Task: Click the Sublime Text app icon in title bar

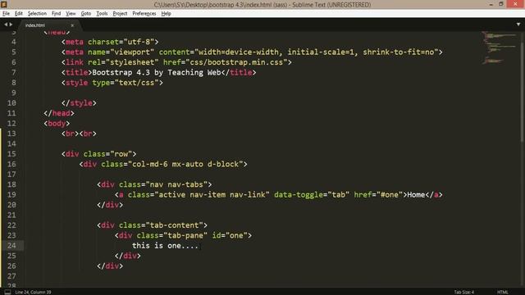Action: [x=3, y=4]
